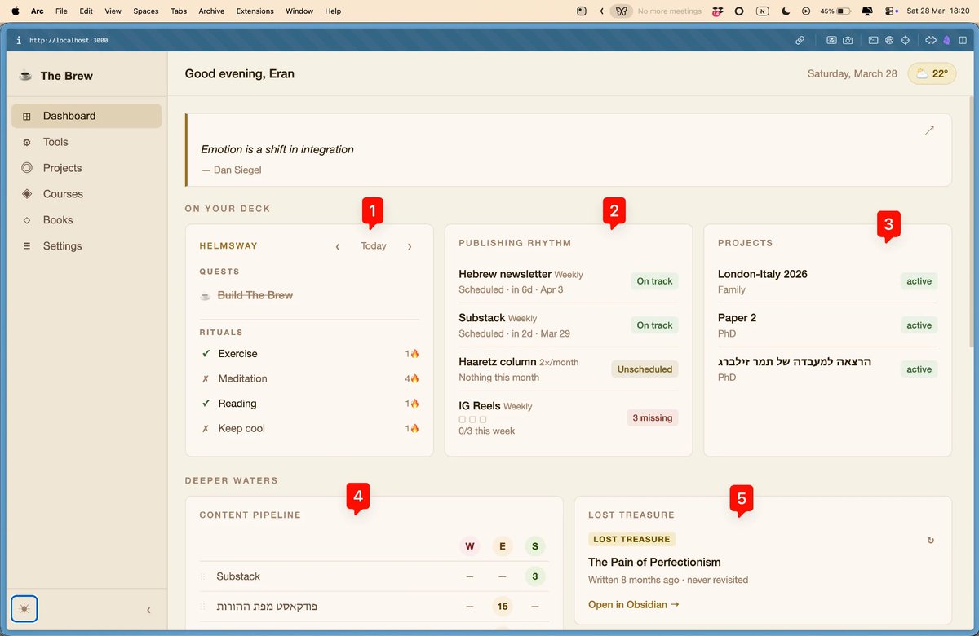The image size is (979, 636).
Task: Open the Courses page
Action: (86, 194)
